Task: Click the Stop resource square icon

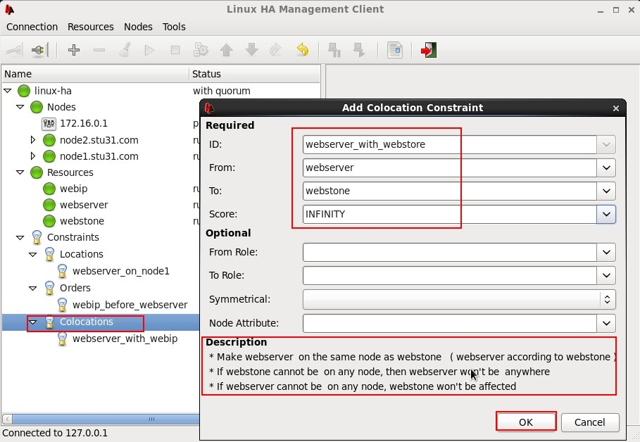Action: 175,50
